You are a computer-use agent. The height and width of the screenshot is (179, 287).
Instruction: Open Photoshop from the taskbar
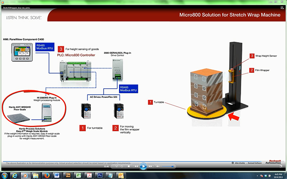[100, 175]
